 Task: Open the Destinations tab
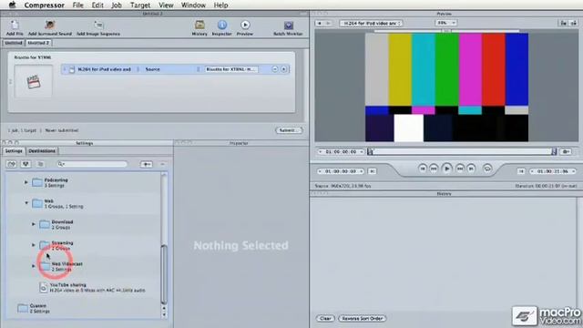tap(42, 151)
